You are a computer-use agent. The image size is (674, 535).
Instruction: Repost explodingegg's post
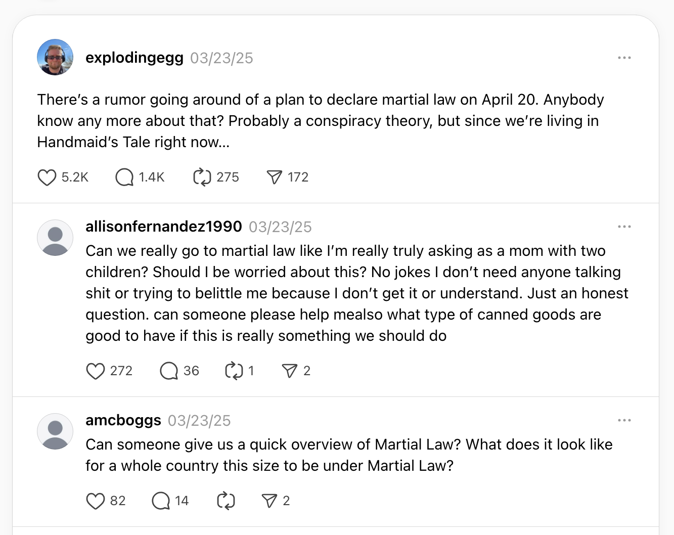coord(202,177)
